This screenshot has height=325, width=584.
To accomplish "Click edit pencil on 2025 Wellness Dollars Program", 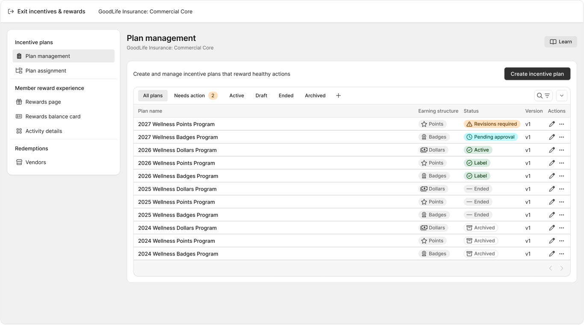I will [x=552, y=189].
